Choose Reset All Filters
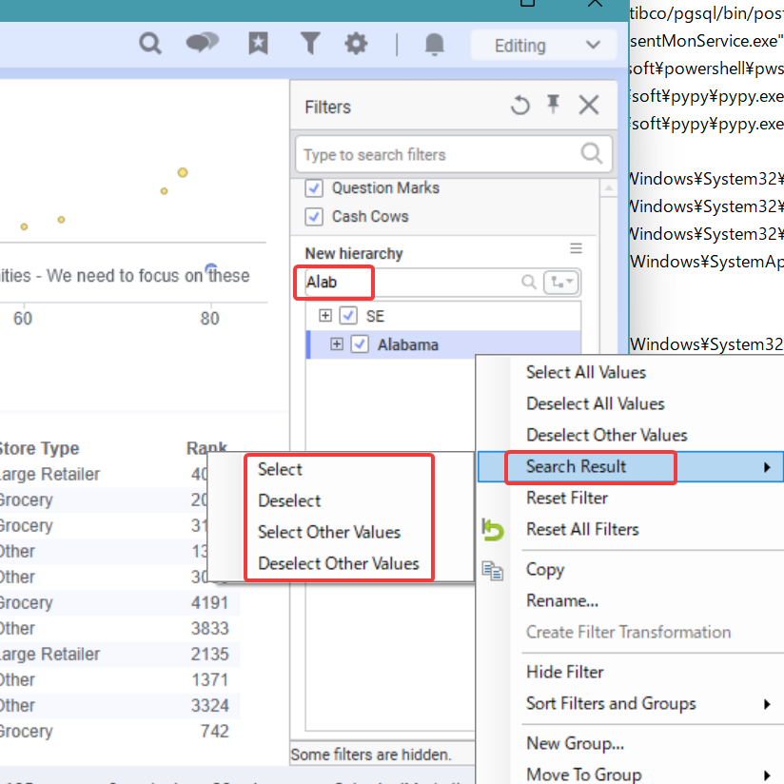784x784 pixels. (582, 530)
